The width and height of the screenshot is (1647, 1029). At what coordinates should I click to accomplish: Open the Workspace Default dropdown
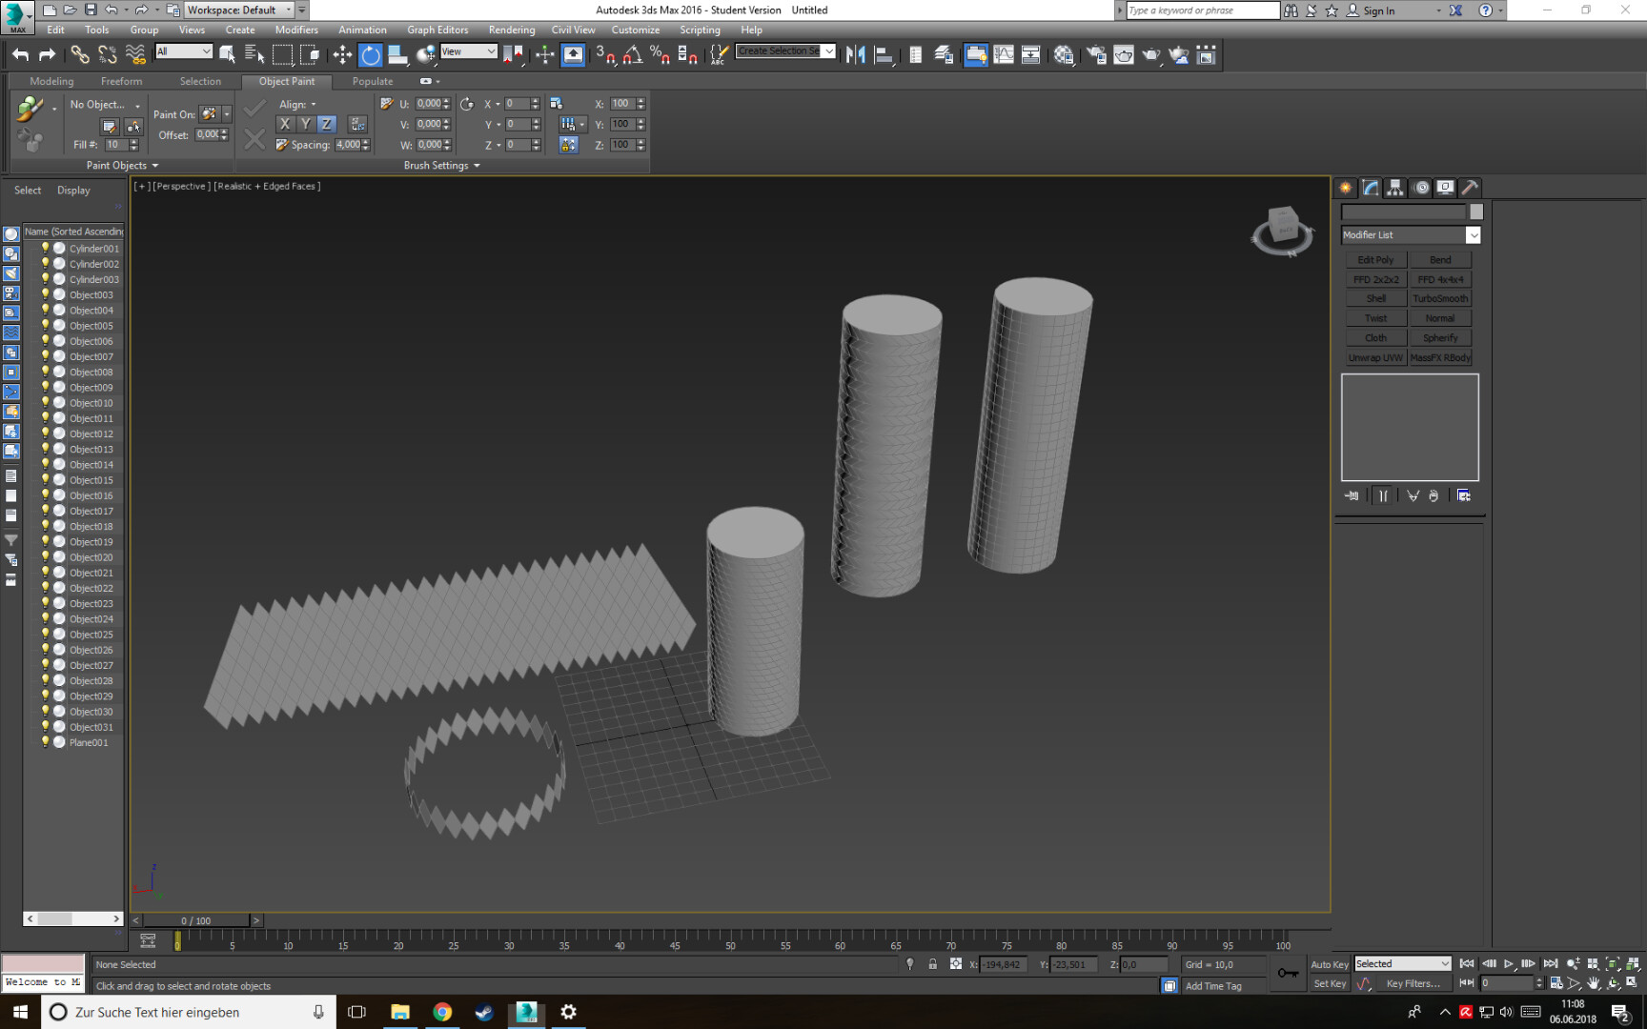(239, 10)
